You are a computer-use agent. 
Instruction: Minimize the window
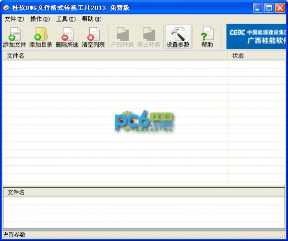point(258,8)
